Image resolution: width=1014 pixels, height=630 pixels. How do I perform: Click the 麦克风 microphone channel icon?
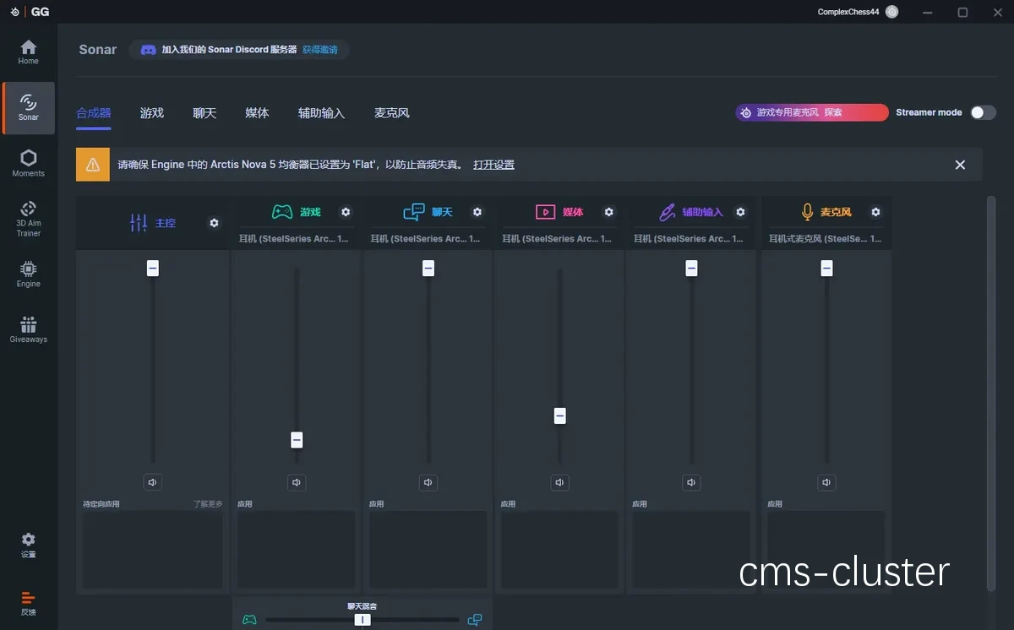[x=807, y=212]
